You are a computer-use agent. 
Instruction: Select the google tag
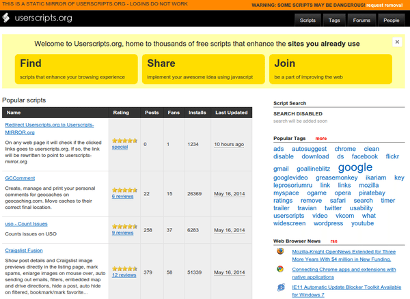[x=355, y=167]
